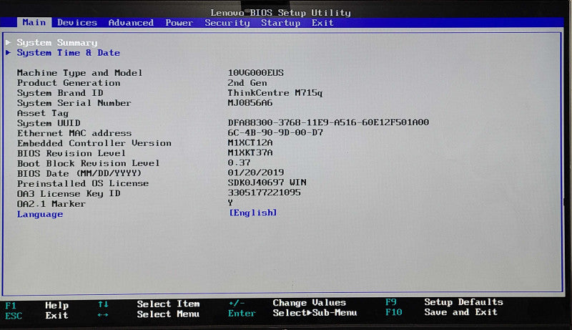This screenshot has height=330, width=572.
Task: Select serial number MJ0856A6
Action: coord(250,103)
